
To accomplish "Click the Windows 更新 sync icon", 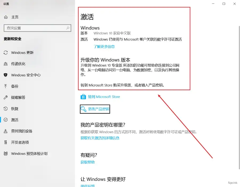I will pos(6,53).
